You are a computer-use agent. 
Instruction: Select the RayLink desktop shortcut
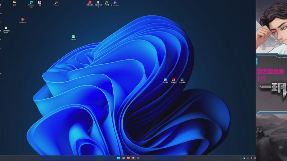73,38
